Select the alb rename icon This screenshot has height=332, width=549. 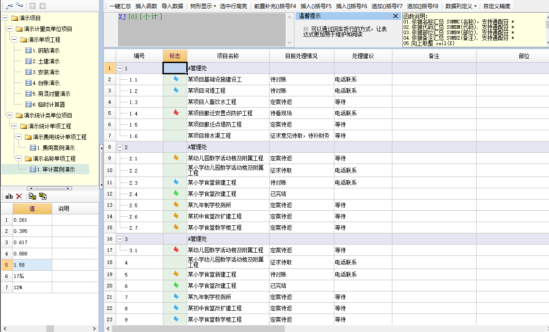8,196
